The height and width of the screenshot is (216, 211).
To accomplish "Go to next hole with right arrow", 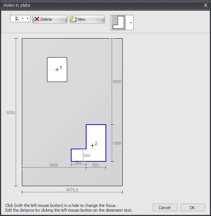I will click(27, 19).
